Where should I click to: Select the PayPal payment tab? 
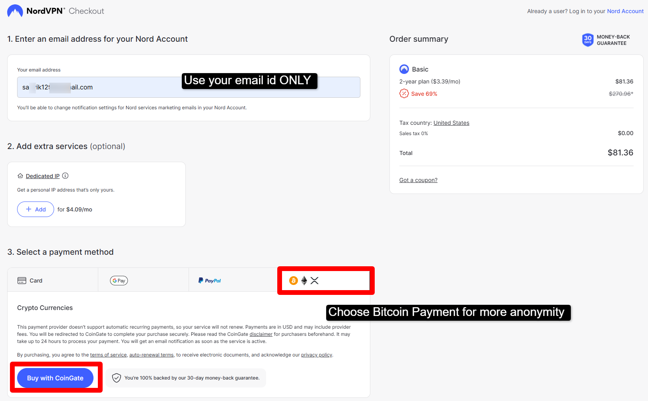pos(234,281)
